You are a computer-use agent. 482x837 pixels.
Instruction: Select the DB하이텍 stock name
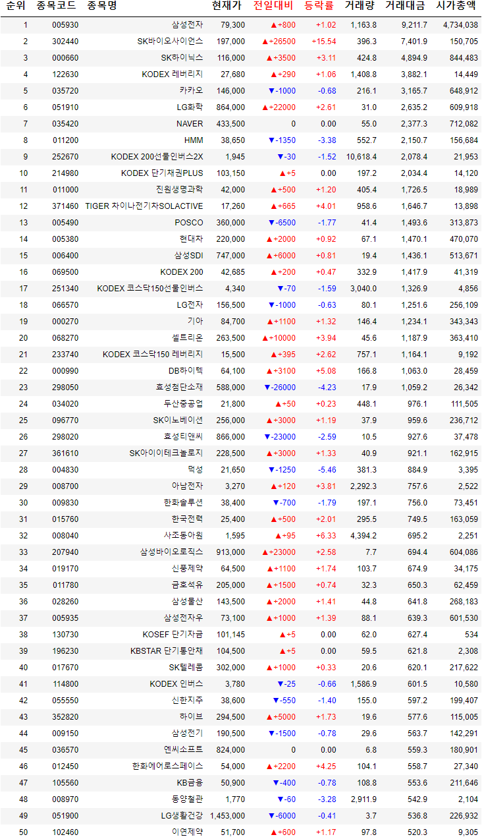tap(186, 371)
